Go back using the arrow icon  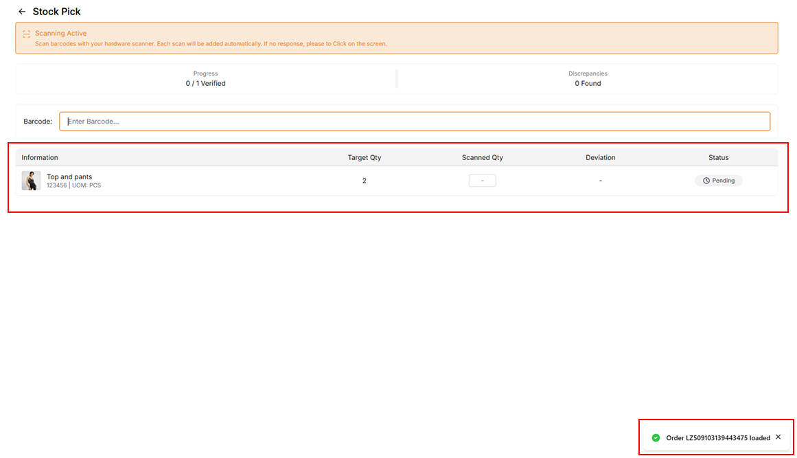click(x=22, y=11)
